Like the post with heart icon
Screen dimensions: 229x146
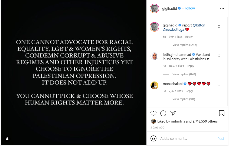153,113
